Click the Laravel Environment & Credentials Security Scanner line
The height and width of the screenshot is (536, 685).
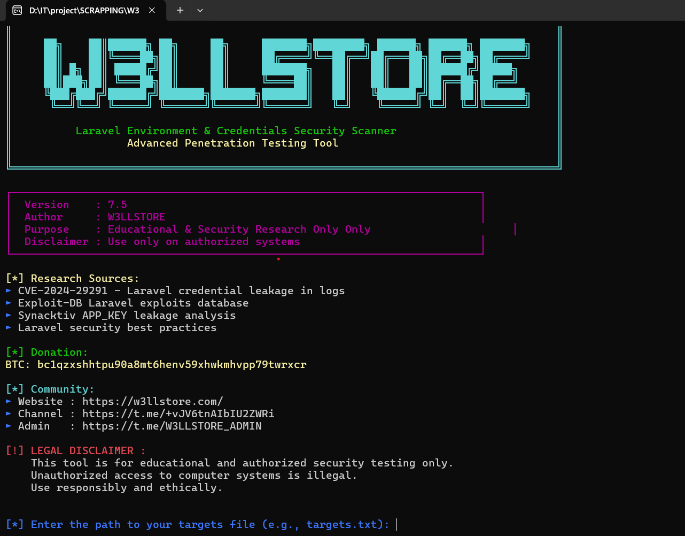point(236,131)
